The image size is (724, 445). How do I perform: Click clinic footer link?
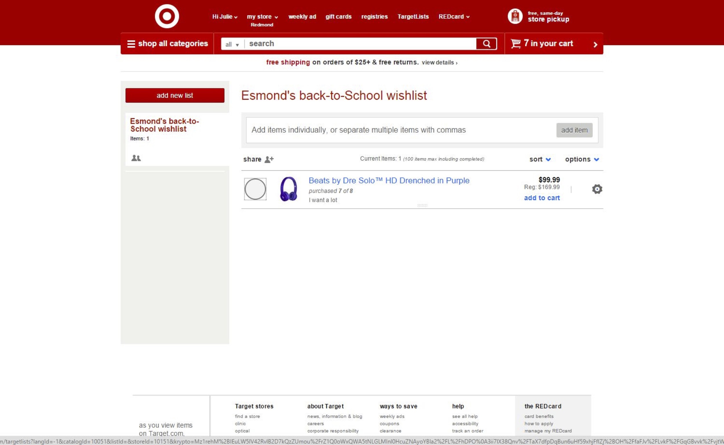coord(240,424)
